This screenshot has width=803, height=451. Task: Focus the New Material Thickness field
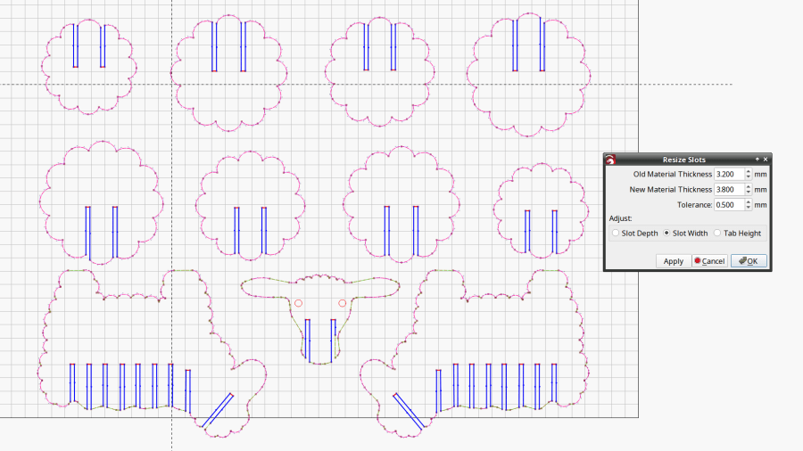(729, 190)
